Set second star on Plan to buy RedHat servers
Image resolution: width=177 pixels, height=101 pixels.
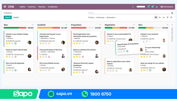(x=43, y=70)
